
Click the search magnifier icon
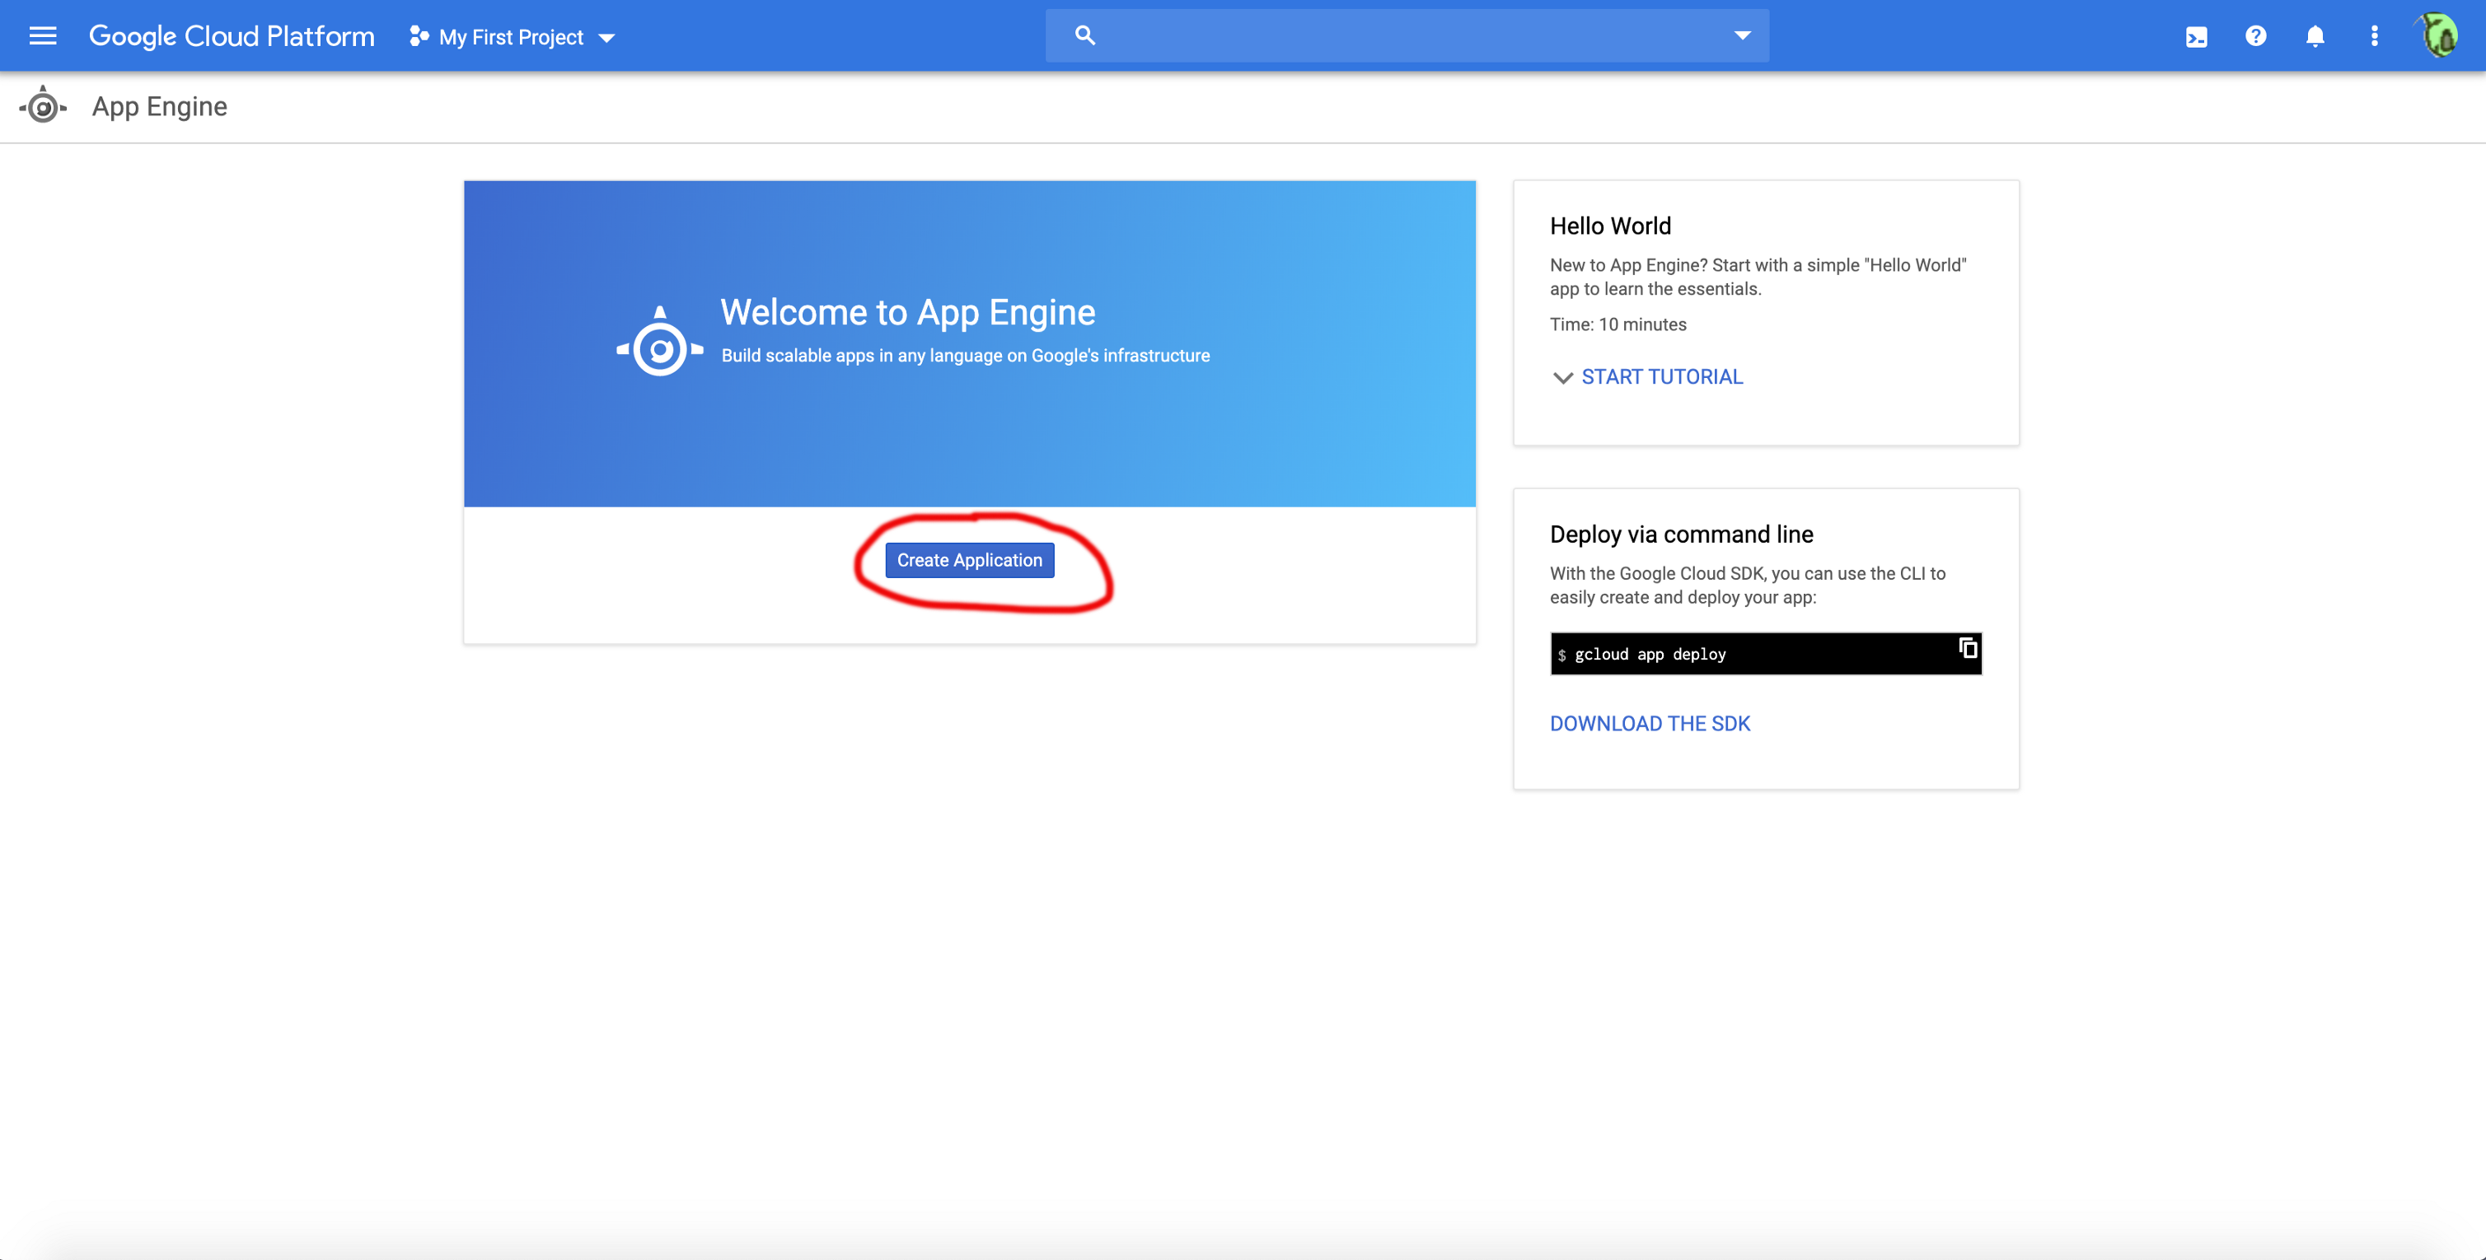click(x=1084, y=35)
